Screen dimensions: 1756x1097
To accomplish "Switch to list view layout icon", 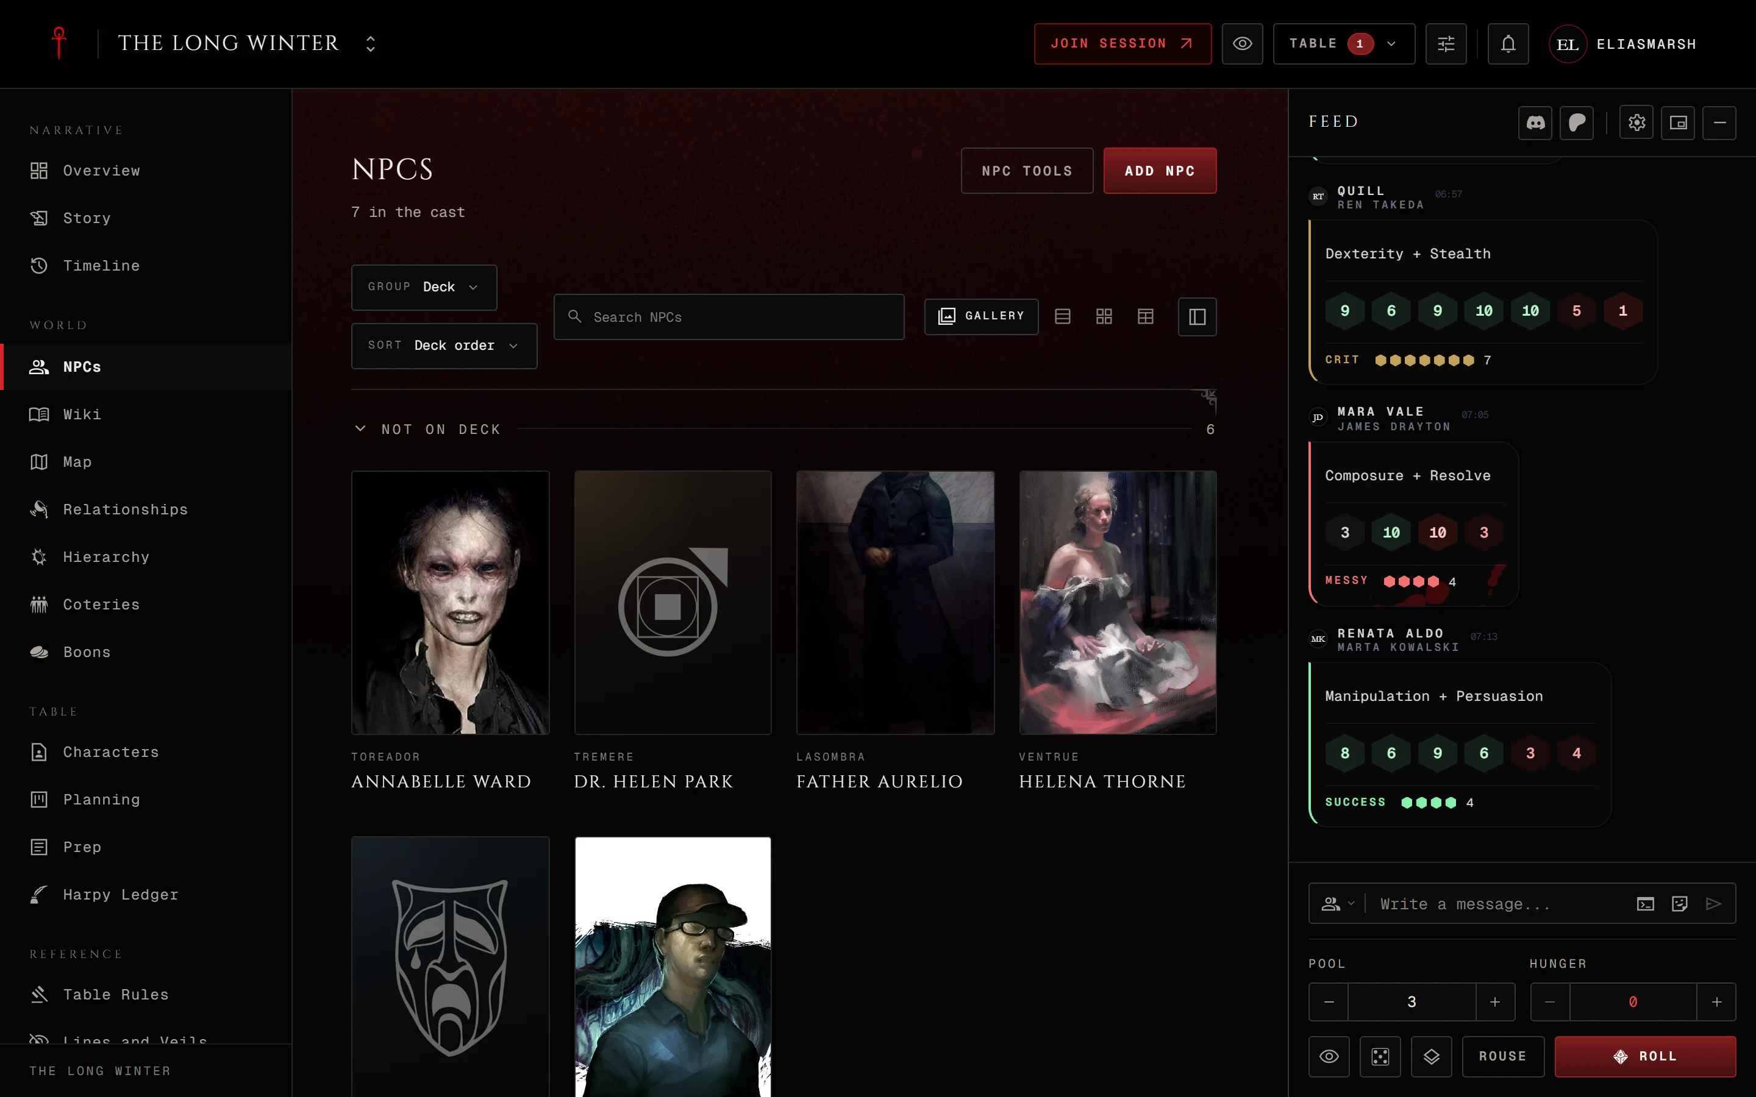I will [x=1062, y=316].
